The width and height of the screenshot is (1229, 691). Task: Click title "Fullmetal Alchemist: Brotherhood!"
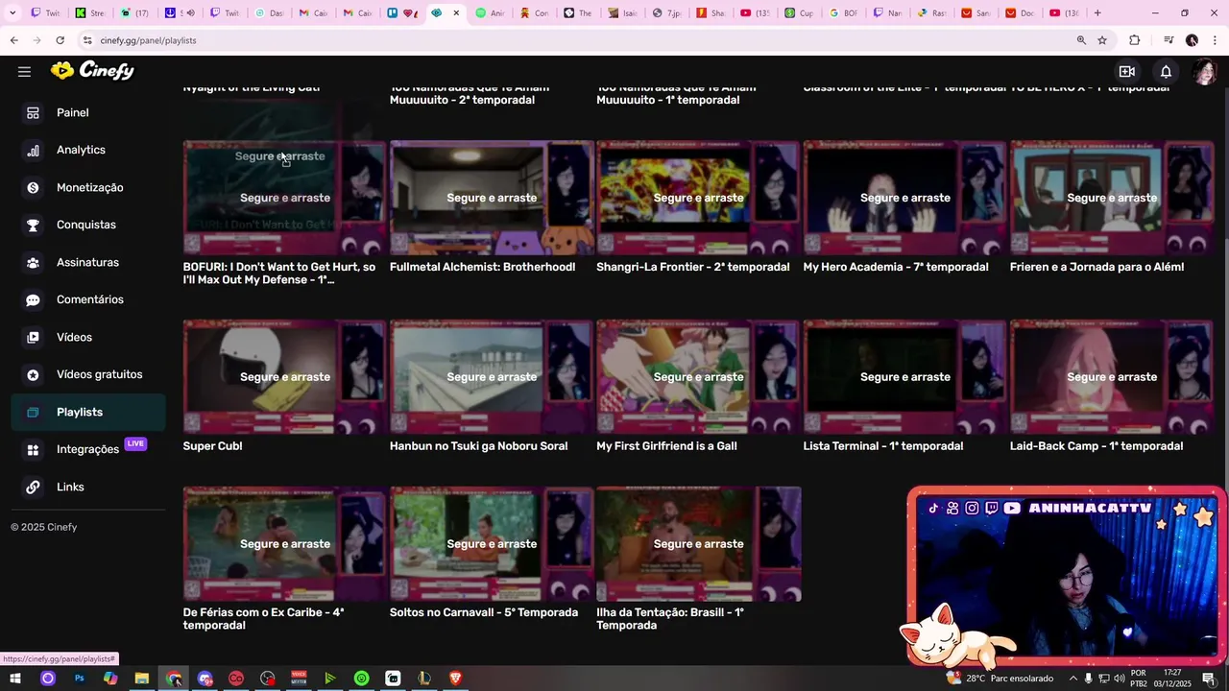coord(483,267)
